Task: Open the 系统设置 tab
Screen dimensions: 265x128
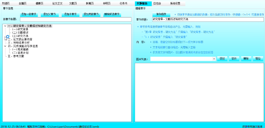Action: (x=175, y=3)
